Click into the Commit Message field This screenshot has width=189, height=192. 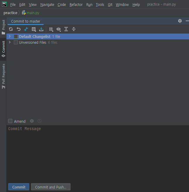pos(98,153)
